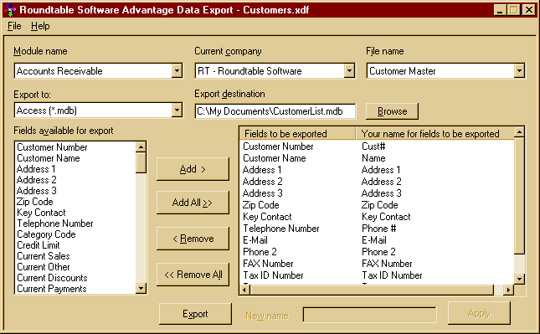This screenshot has height=334, width=540.
Task: Click the export list horizontal scrollbar thumb
Action: point(372,290)
